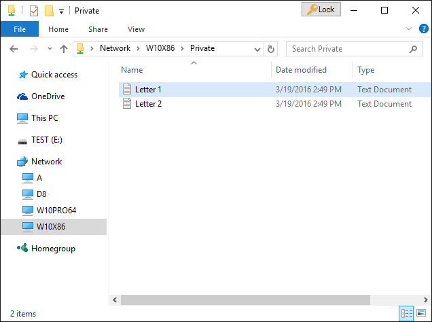Switch to Details view layout
The height and width of the screenshot is (322, 432).
pos(406,313)
